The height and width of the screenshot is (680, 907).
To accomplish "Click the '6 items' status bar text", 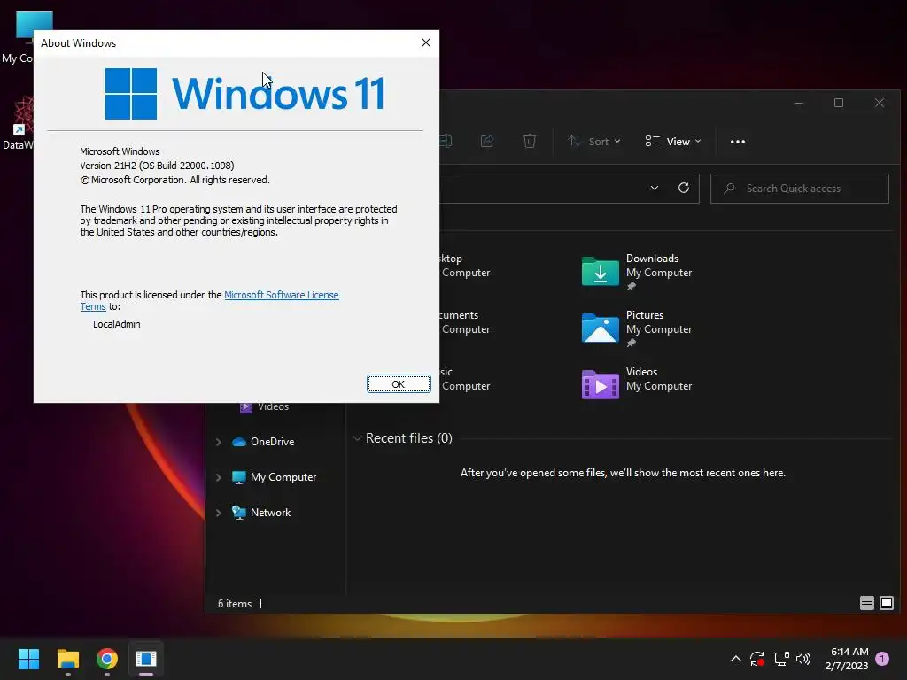I will [234, 604].
